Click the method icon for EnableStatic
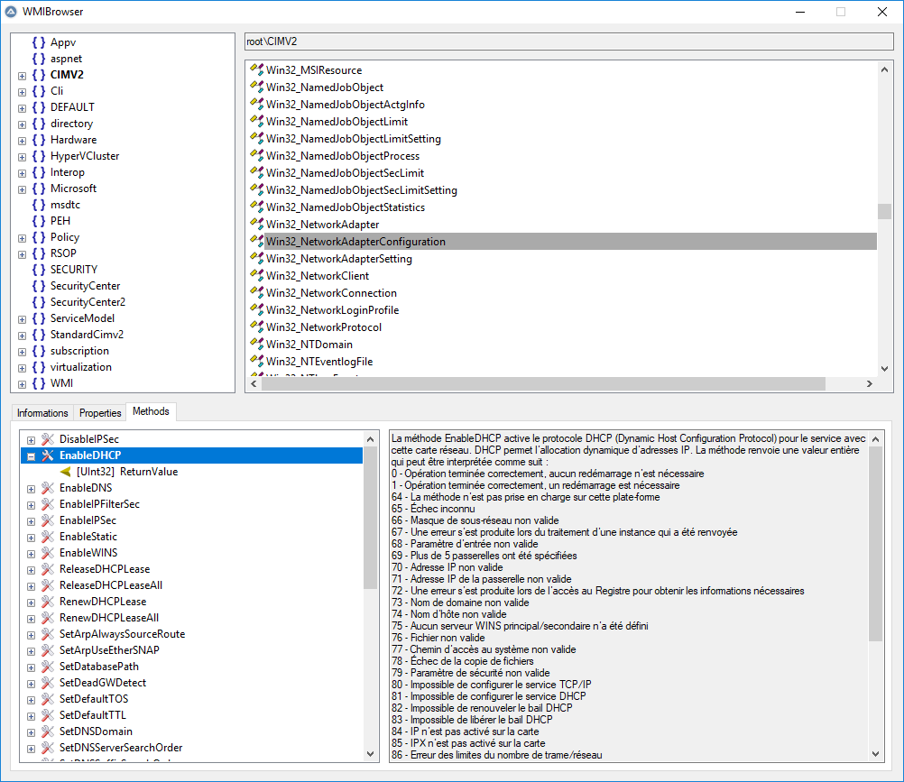 (x=48, y=537)
